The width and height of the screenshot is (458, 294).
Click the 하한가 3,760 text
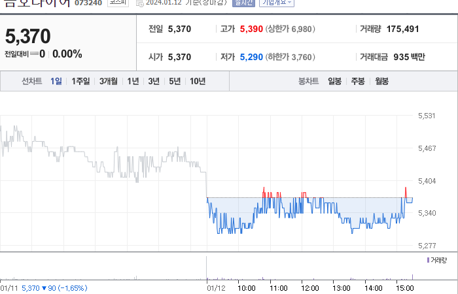pos(290,57)
